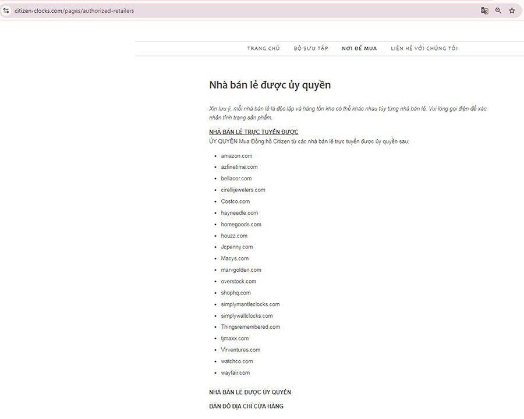The image size is (524, 419).
Task: Open the tjmaxx.com retailer link
Action: [235, 339]
